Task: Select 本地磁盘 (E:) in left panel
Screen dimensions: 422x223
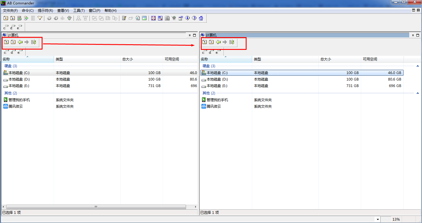Action: click(99, 86)
